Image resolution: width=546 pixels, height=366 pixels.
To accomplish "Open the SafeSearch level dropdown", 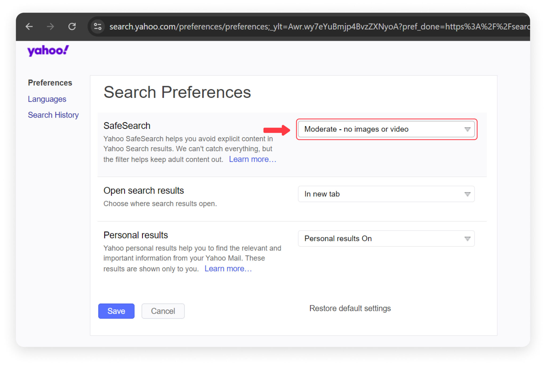I will point(386,129).
